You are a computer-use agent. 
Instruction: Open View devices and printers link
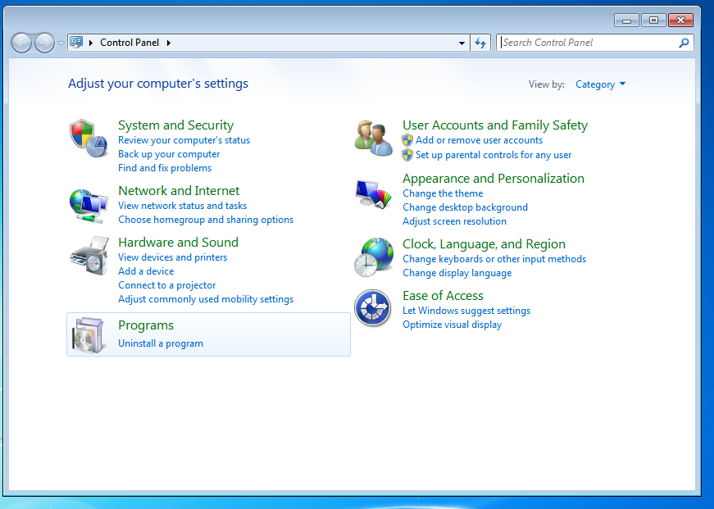[173, 257]
